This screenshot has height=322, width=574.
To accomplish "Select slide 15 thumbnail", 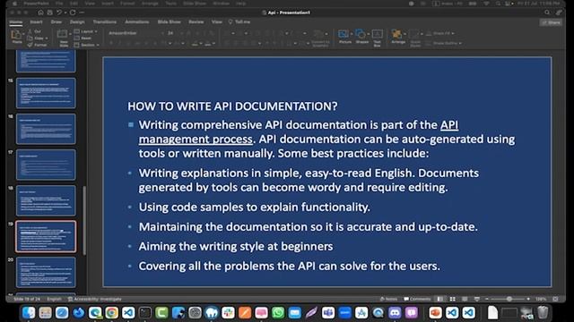I will point(46,93).
